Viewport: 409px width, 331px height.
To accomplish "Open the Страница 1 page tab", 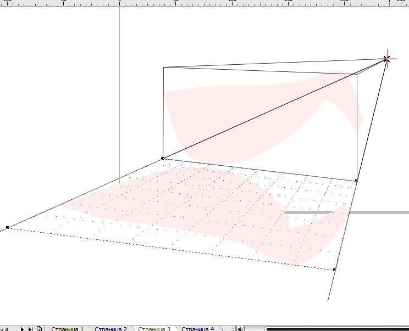I will 67,329.
